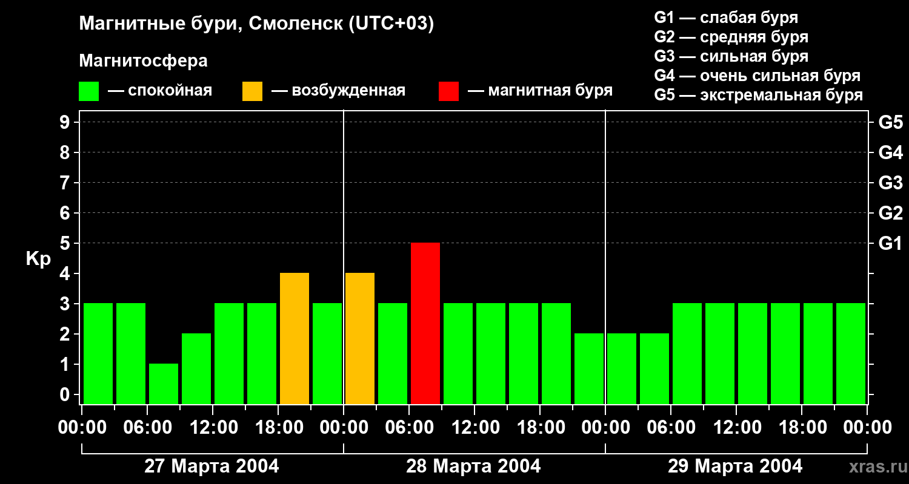Click the red магнитная буря legend swatch
The width and height of the screenshot is (909, 484).
(x=448, y=91)
